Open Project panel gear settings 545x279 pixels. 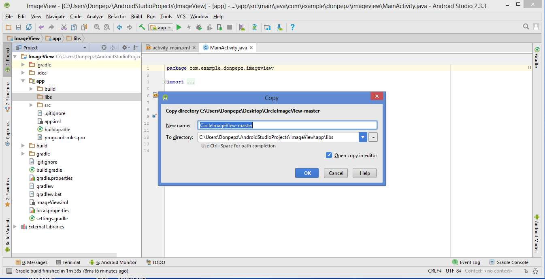[125, 47]
